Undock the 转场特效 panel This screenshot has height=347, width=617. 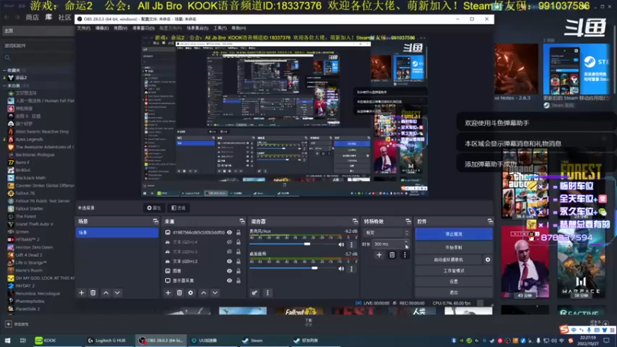click(x=408, y=221)
